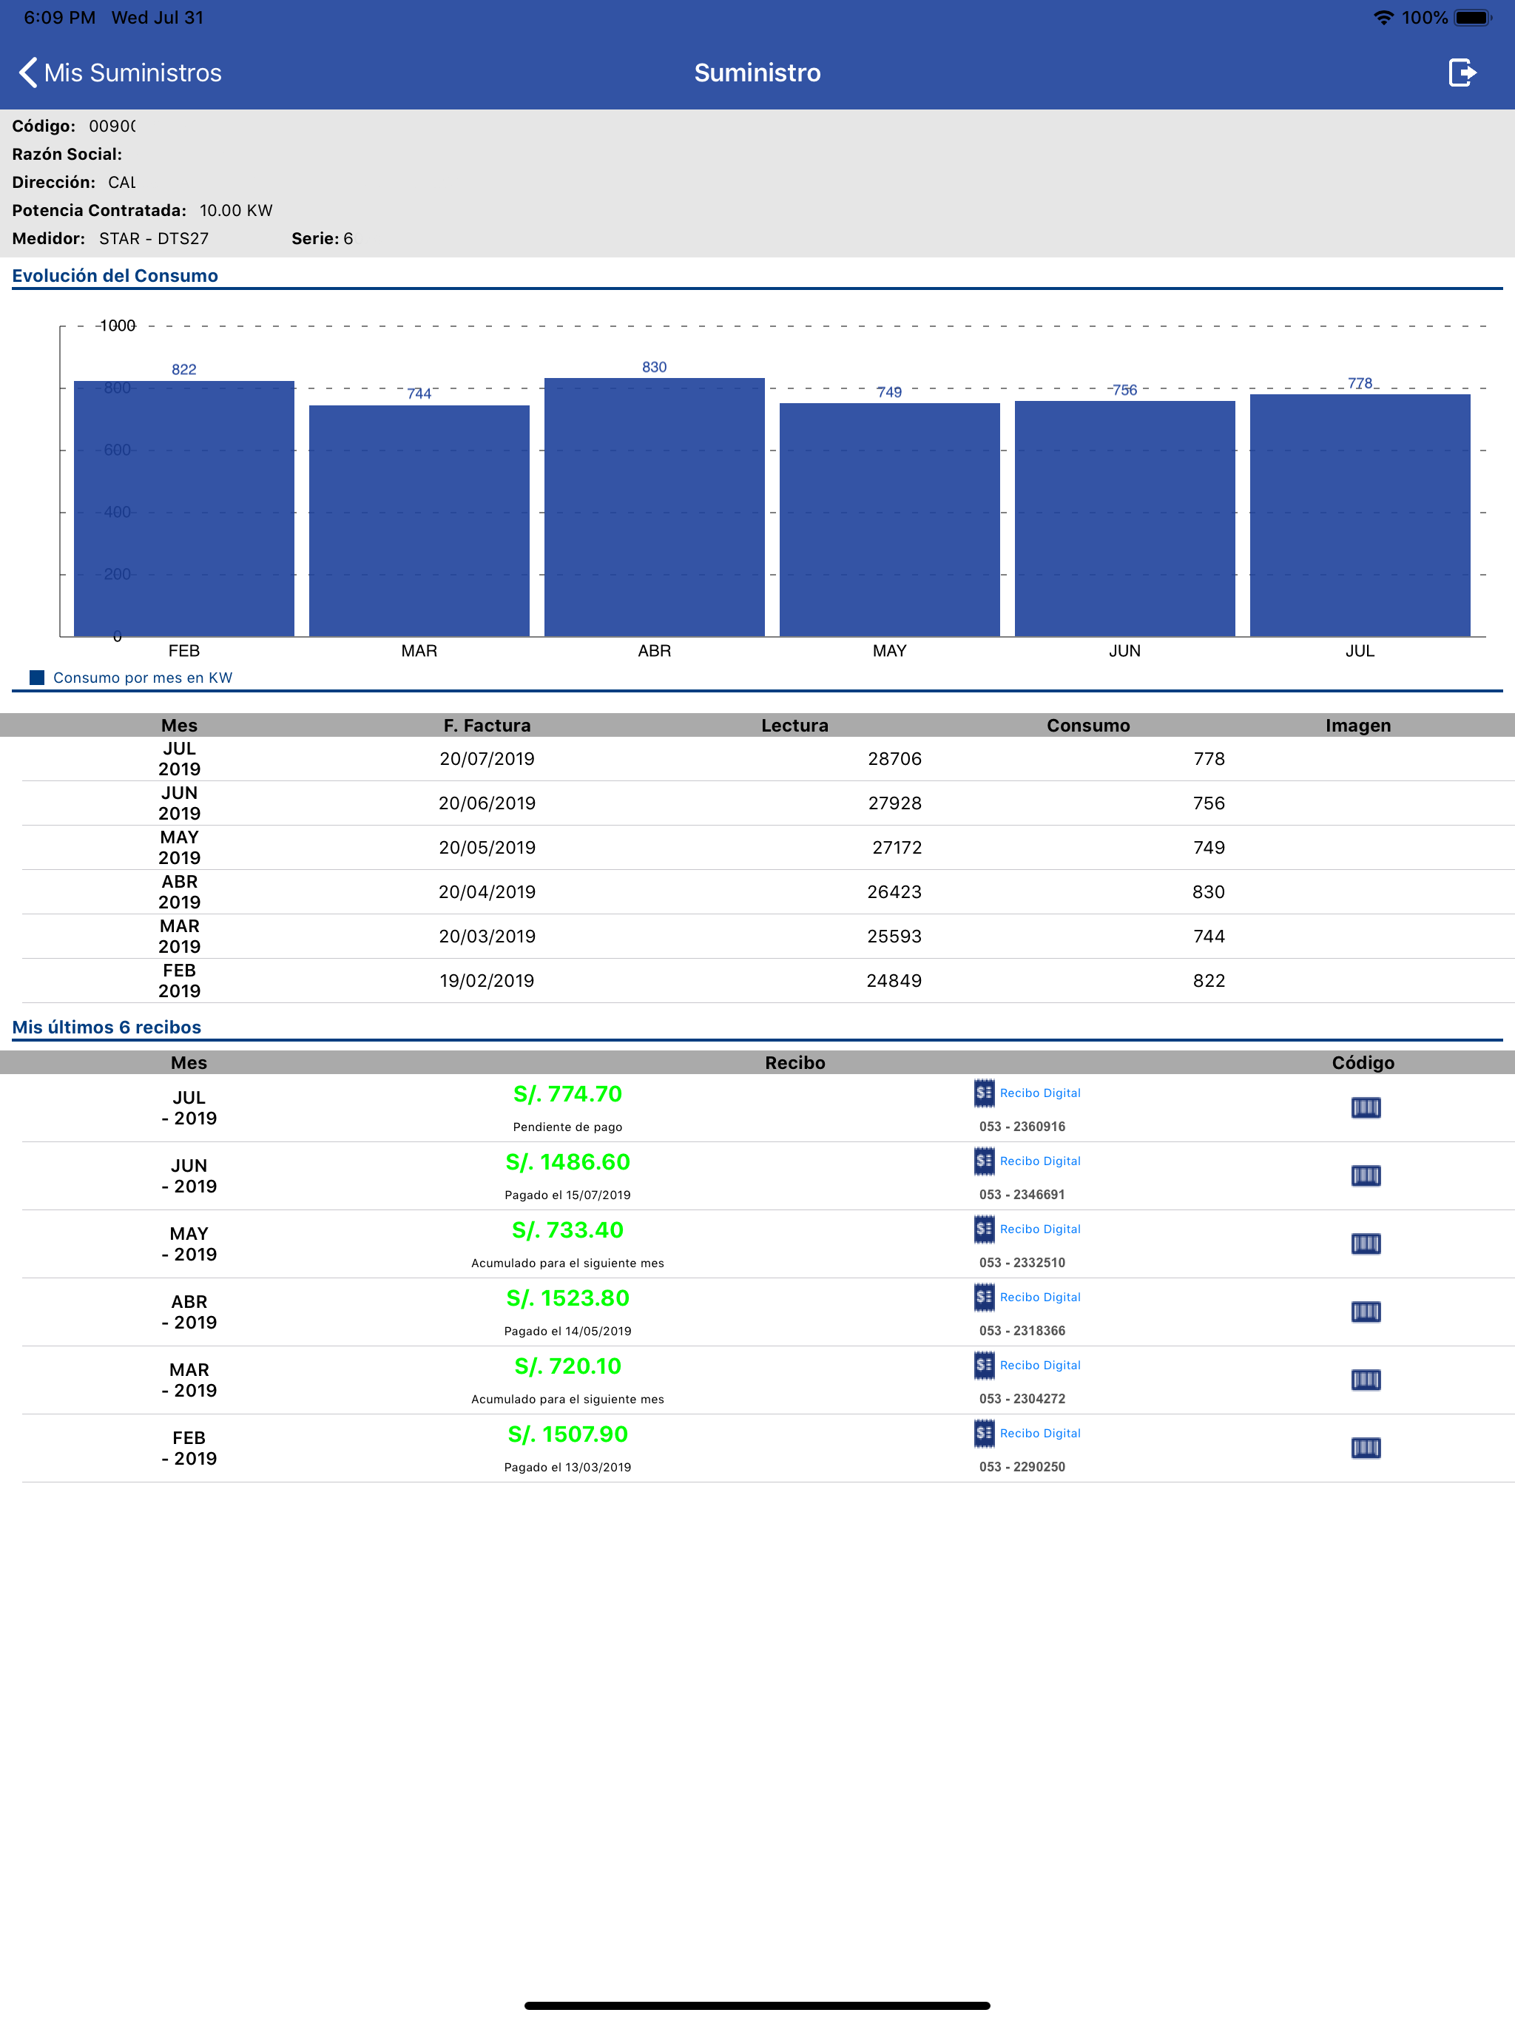This screenshot has height=2021, width=1515.
Task: Tap receipt icon for 053 - 2332510
Action: pyautogui.click(x=984, y=1229)
